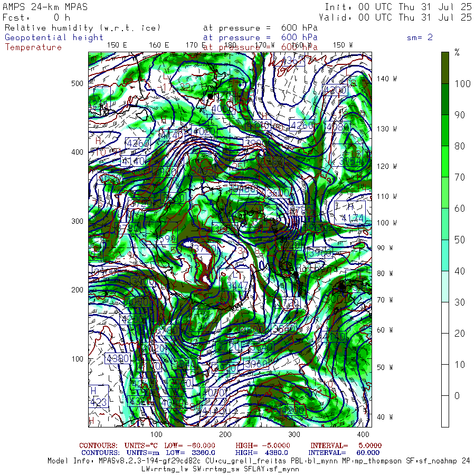The width and height of the screenshot is (475, 475).
Task: Click the 'SFLAY:sf_mynn' surface layer text
Action: [271, 469]
